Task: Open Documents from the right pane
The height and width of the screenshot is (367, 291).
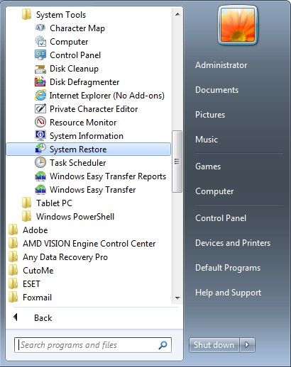Action: tap(216, 90)
